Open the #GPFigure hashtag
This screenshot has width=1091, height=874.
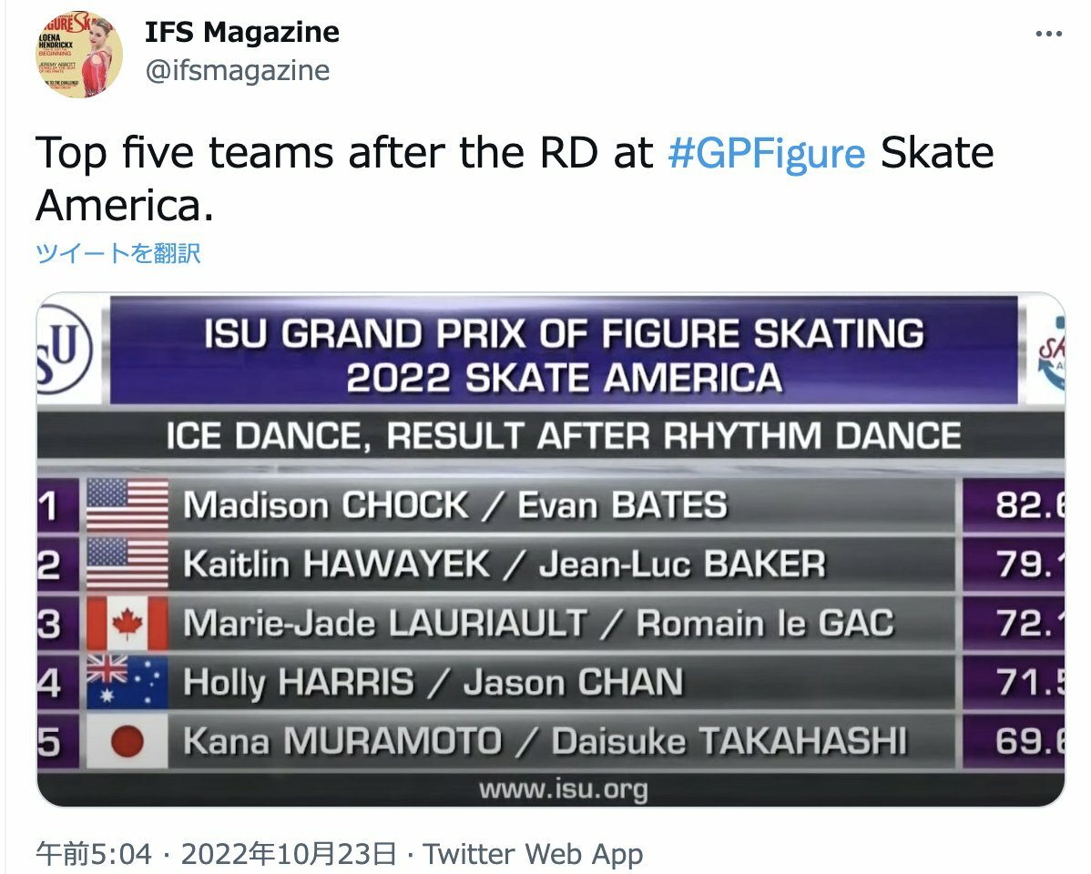pos(766,153)
